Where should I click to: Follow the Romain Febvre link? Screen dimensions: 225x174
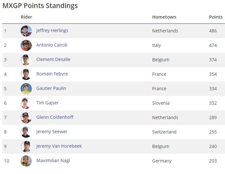point(52,74)
